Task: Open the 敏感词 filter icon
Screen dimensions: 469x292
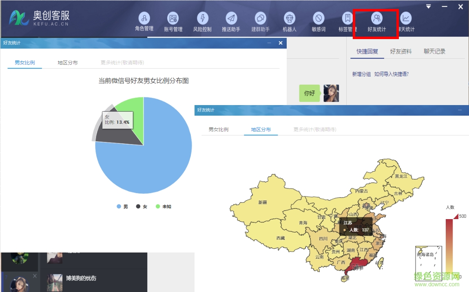Action: (319, 20)
